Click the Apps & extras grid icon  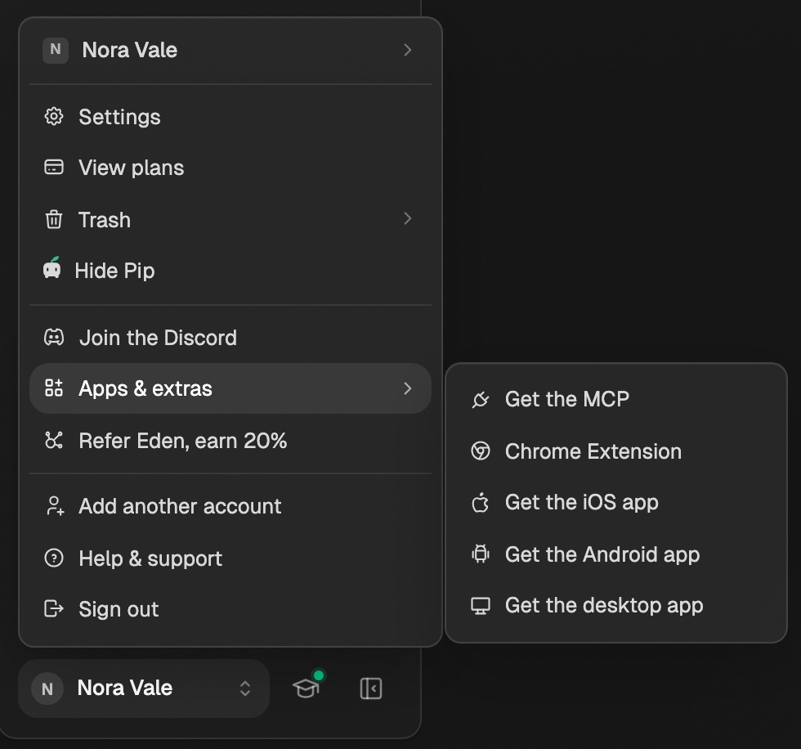[54, 388]
